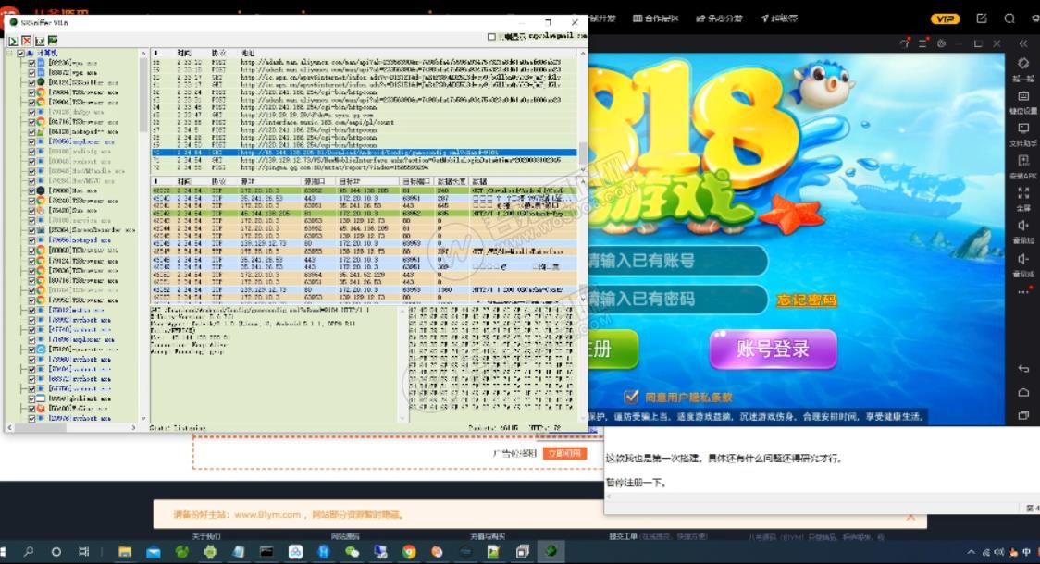This screenshot has width=1040, height=564.
Task: Click process tree scrollbar up arrow
Action: pos(143,53)
